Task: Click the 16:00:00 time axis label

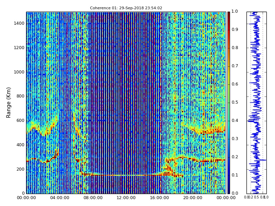Action: coord(159,198)
